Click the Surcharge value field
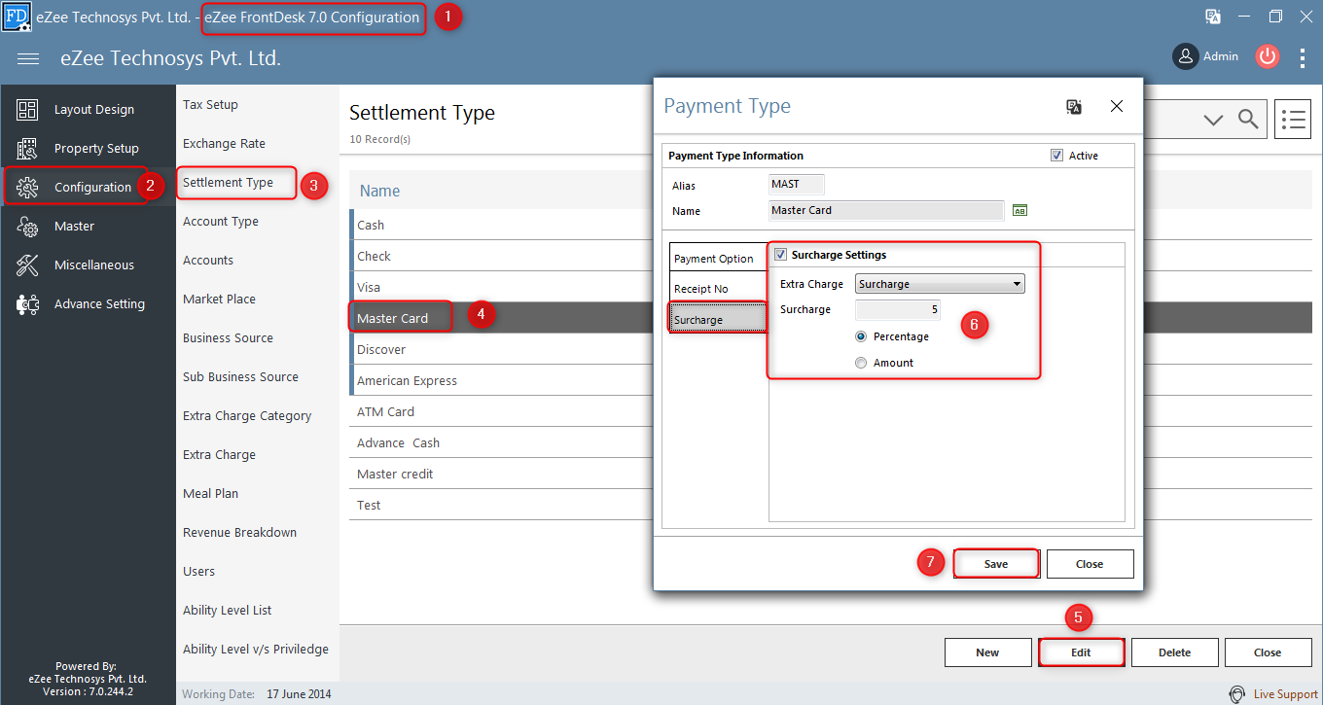Screen dimensions: 1323x705 coord(897,310)
